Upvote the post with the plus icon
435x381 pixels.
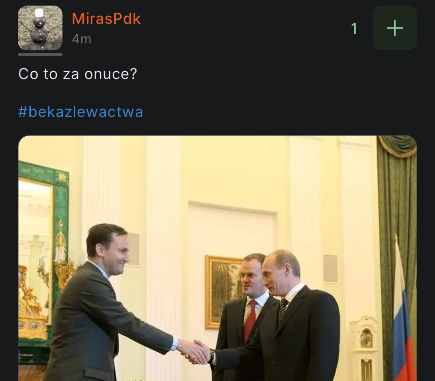[394, 28]
